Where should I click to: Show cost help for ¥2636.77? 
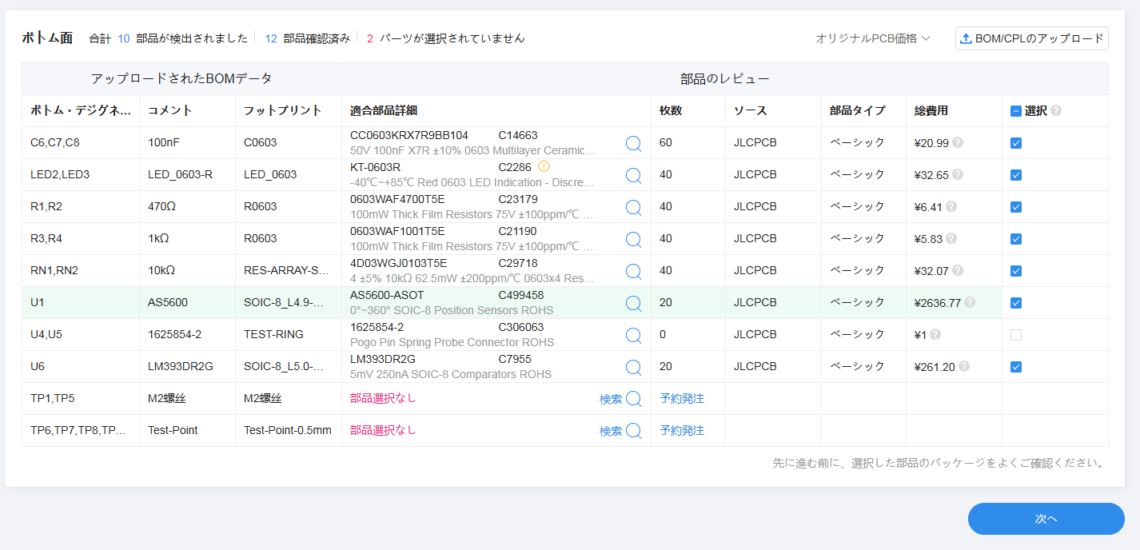point(970,302)
